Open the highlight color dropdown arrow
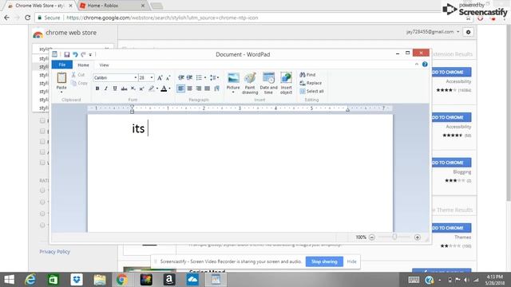This screenshot has width=511, height=287. pos(157,88)
